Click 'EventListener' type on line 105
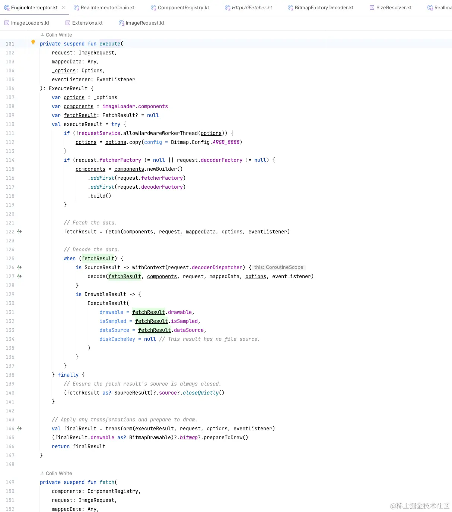 click(x=116, y=79)
